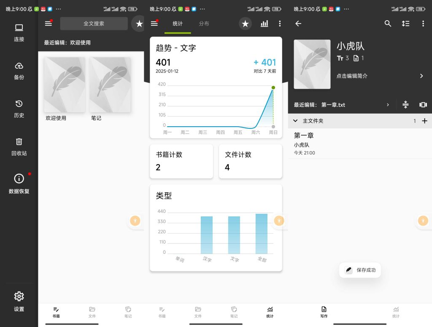Tap star icon on statistics screen toolbar

click(x=245, y=24)
